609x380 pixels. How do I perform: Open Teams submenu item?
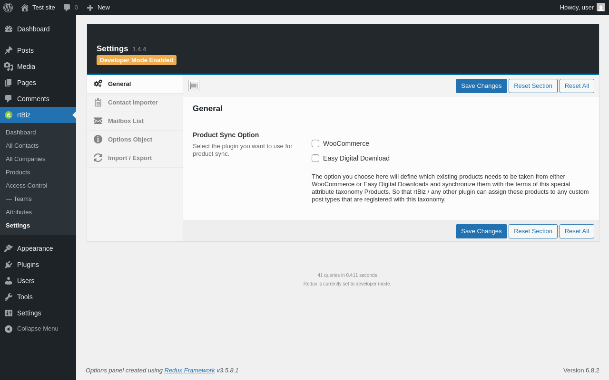(38, 199)
